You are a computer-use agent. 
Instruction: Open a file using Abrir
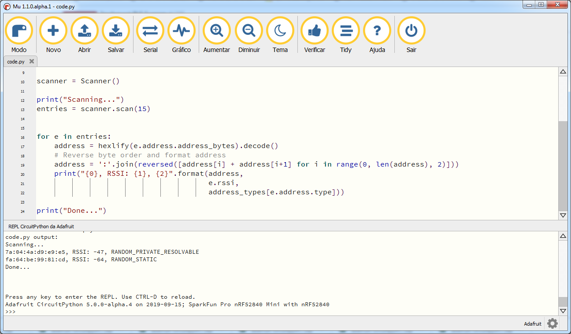click(x=84, y=30)
